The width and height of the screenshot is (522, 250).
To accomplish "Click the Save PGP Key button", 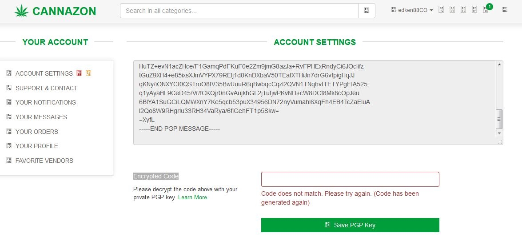I will [x=350, y=225].
